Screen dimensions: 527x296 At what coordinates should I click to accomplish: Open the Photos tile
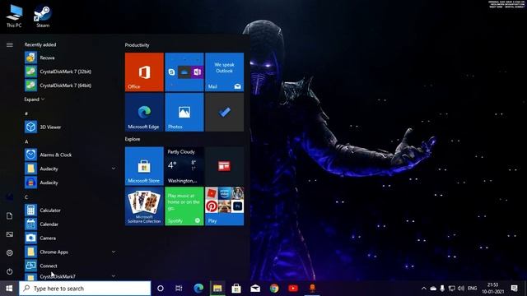coord(184,112)
